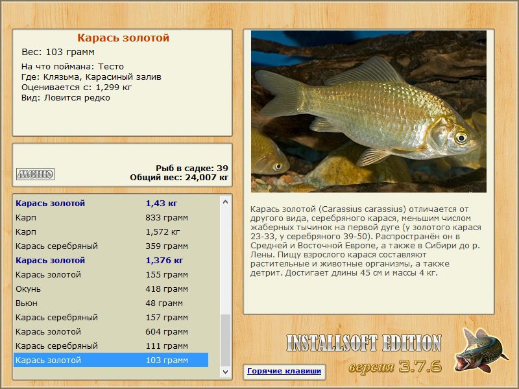Click the Carassius carassius description paragraph

click(366, 241)
